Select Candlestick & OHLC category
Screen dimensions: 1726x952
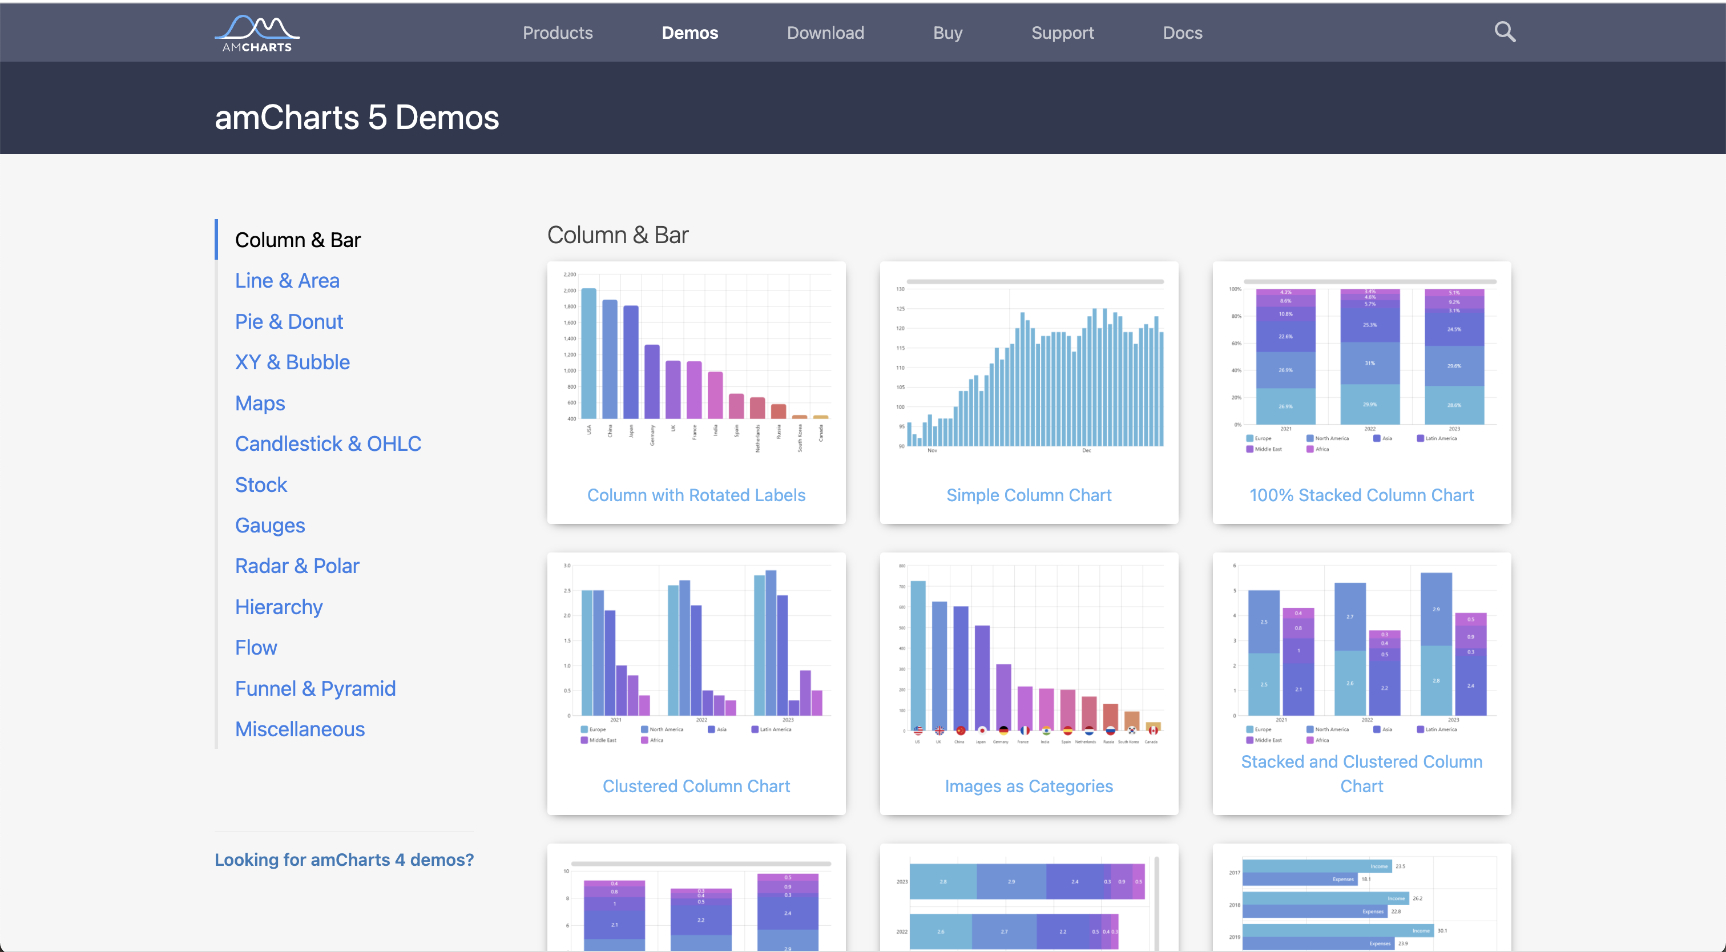tap(328, 443)
